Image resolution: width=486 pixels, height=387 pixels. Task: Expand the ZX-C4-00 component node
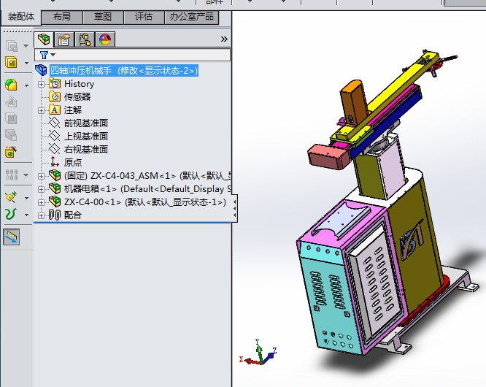pos(41,202)
